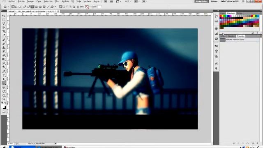Viewport: 263px width, 148px height.
Task: Select the Dodge tool in toolbox
Action: pyautogui.click(x=4, y=67)
